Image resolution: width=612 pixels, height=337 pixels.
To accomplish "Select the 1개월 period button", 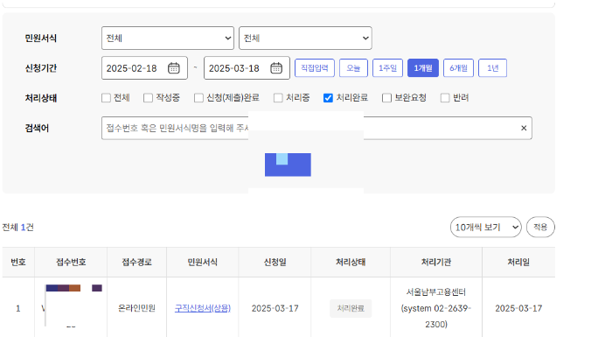I will [423, 68].
